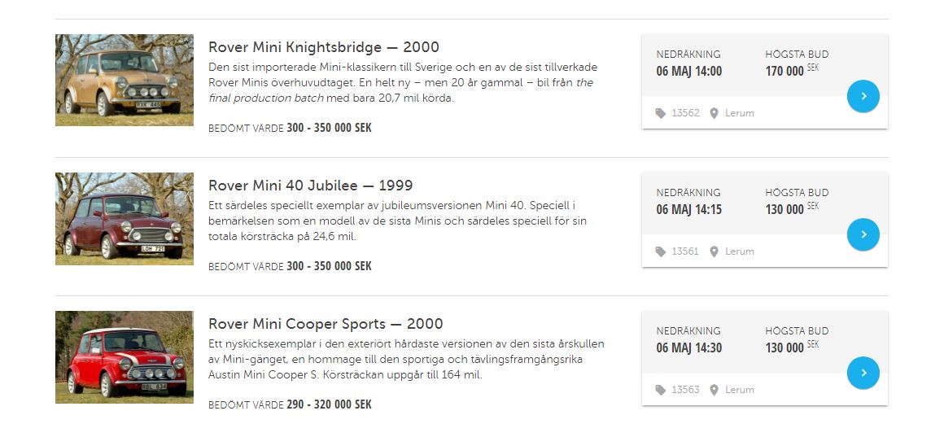Click countdown 06 MAJ 14:15

[688, 209]
